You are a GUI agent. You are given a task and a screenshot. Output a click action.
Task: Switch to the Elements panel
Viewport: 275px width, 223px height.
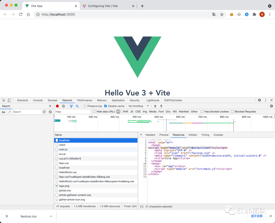coord(23,100)
